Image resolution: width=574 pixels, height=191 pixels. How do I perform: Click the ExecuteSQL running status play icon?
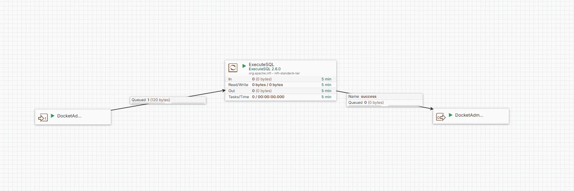pyautogui.click(x=244, y=66)
